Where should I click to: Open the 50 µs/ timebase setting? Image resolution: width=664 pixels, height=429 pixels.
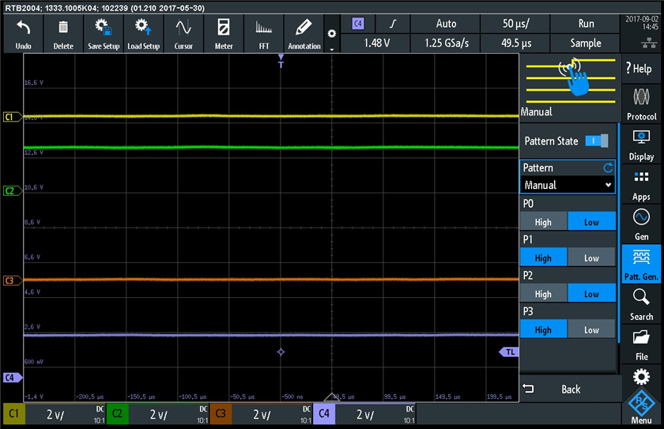point(517,24)
